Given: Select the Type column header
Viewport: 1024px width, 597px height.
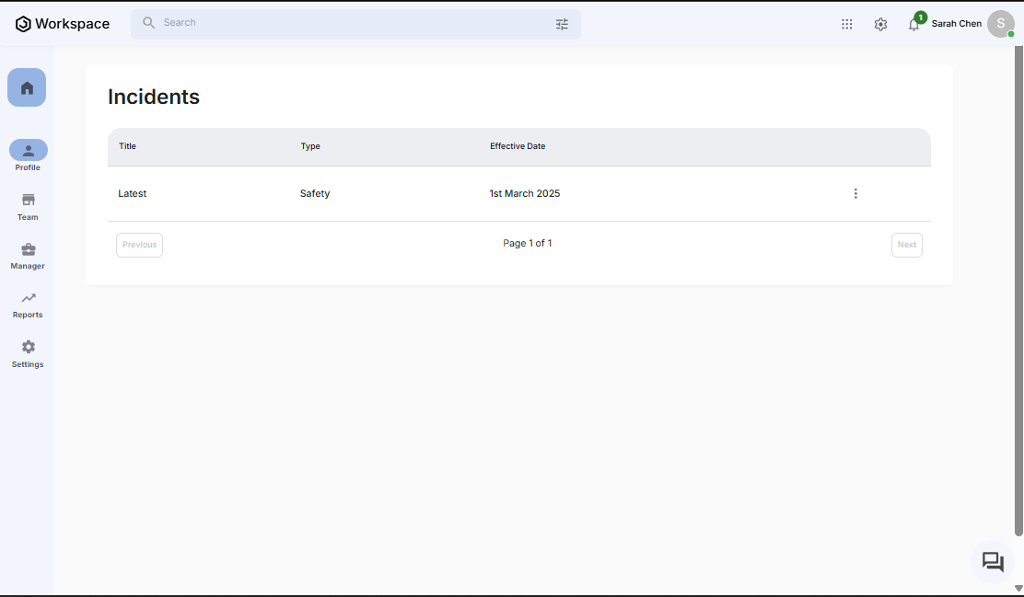Looking at the screenshot, I should [310, 146].
